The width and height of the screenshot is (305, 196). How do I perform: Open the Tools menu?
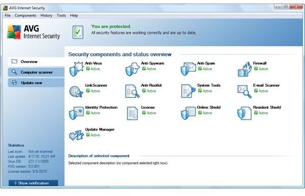(x=62, y=15)
